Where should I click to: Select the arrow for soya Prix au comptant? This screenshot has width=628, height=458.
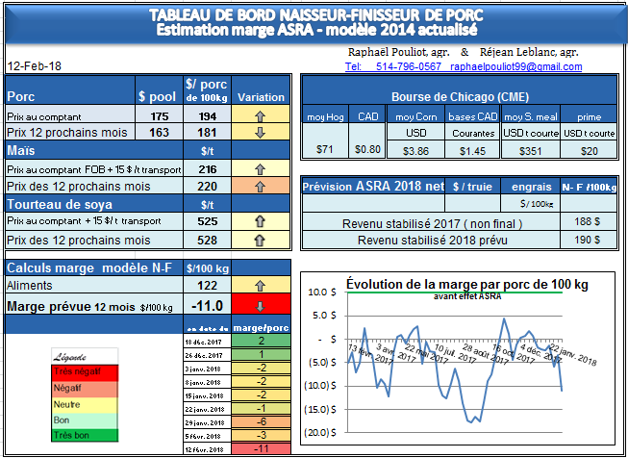(260, 221)
